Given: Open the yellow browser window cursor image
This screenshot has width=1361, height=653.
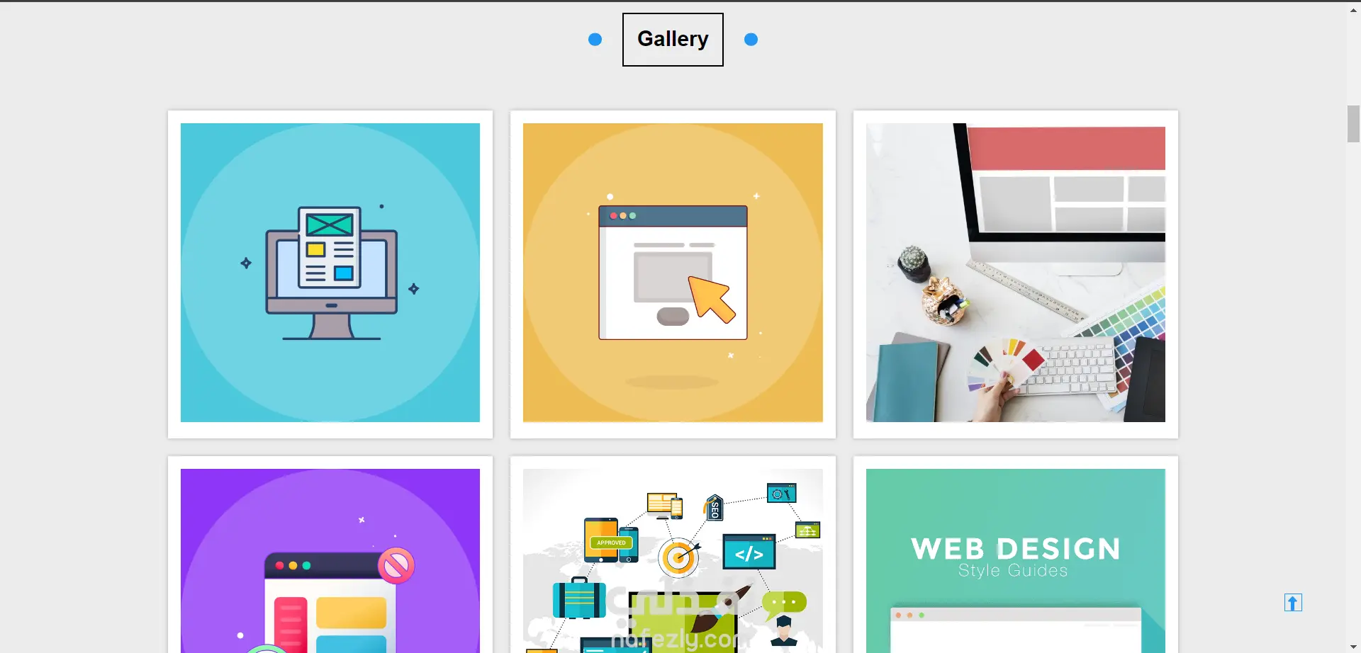Looking at the screenshot, I should pyautogui.click(x=673, y=273).
